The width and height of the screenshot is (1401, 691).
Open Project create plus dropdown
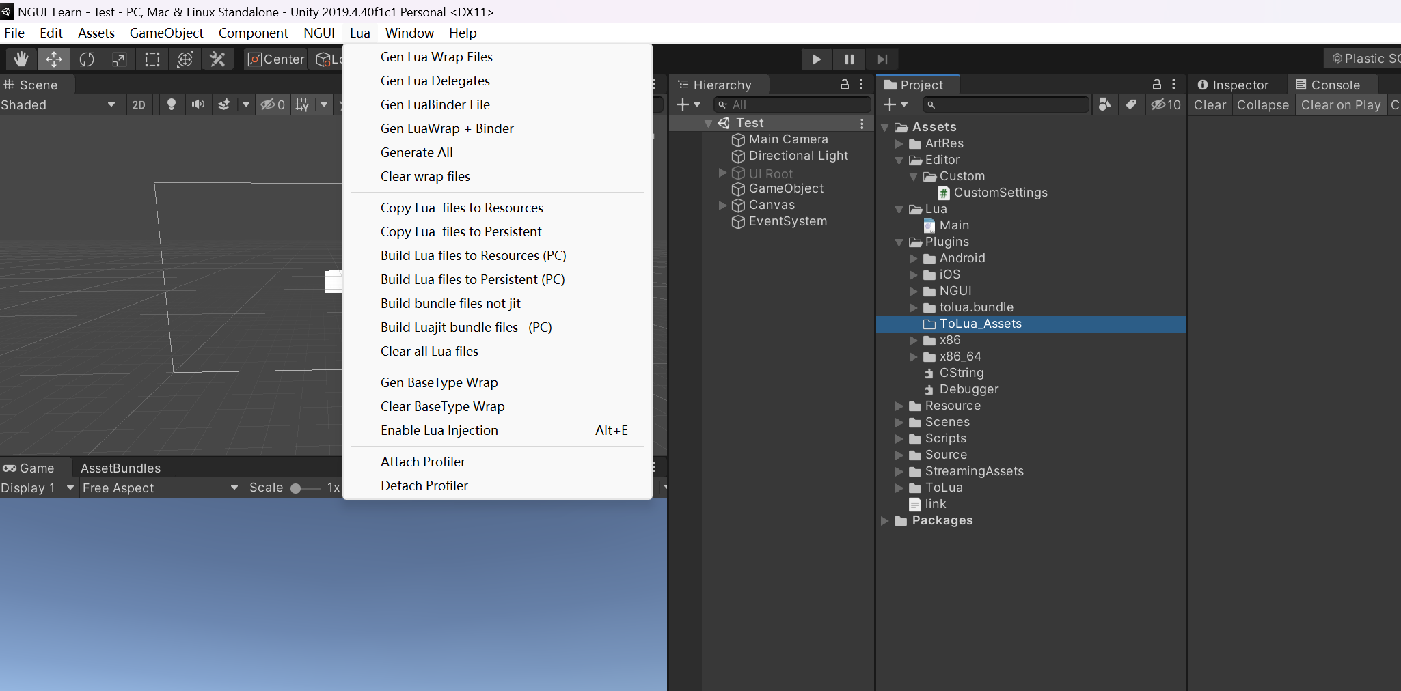(x=895, y=104)
